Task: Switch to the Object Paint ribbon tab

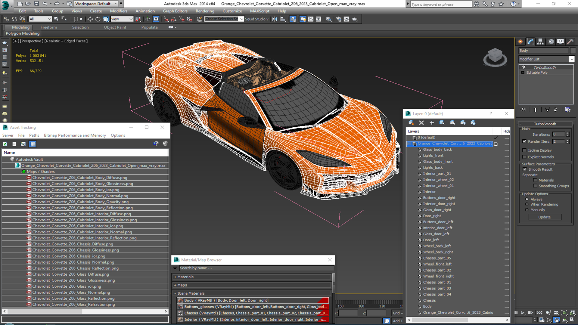Action: pos(115,27)
